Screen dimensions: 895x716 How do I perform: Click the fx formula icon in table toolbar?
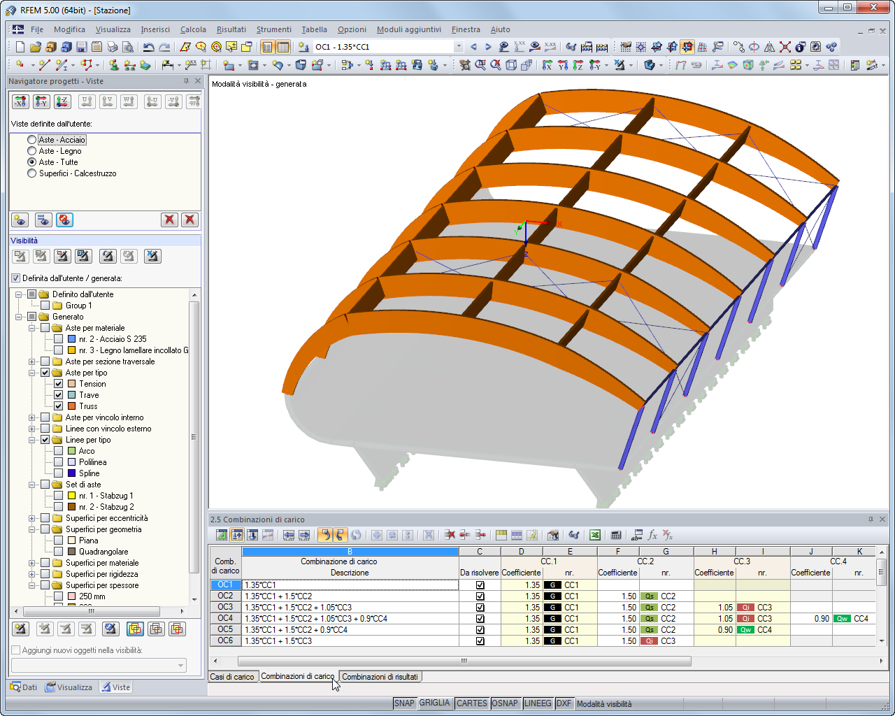click(652, 535)
